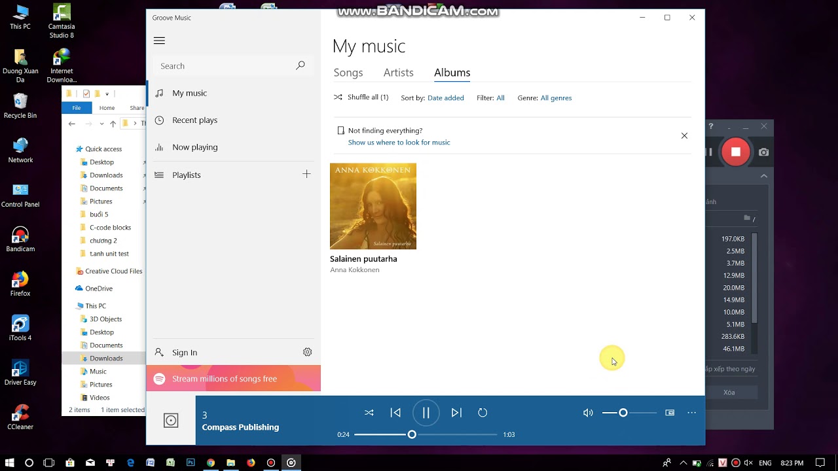Image resolution: width=838 pixels, height=471 pixels.
Task: Click the search magnifier icon in Groove Music
Action: tap(301, 65)
